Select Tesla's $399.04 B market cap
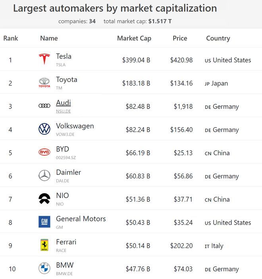Image resolution: width=262 pixels, height=279 pixels. point(136,60)
